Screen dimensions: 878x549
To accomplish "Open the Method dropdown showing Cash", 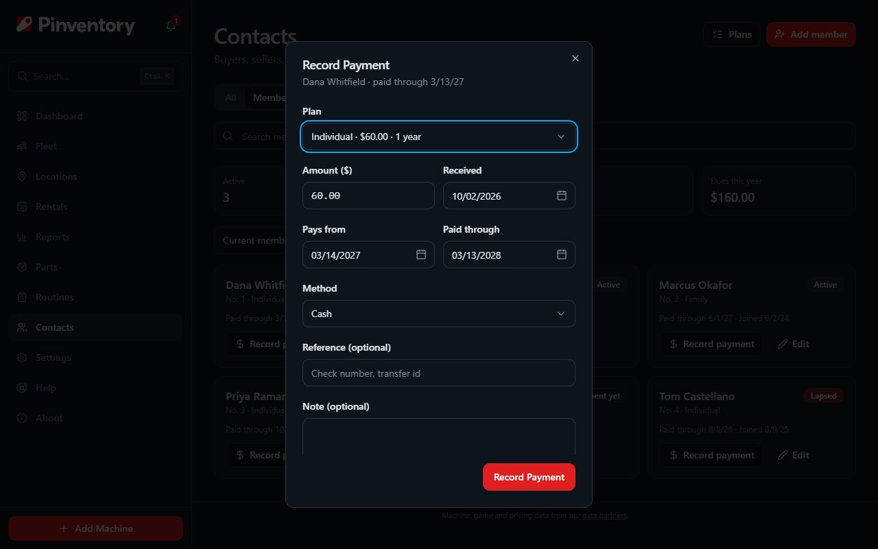I will pos(439,314).
